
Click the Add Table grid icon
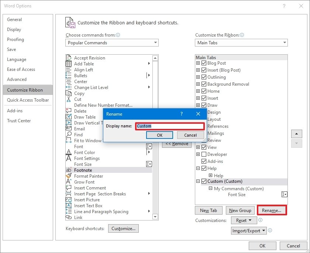[69, 64]
